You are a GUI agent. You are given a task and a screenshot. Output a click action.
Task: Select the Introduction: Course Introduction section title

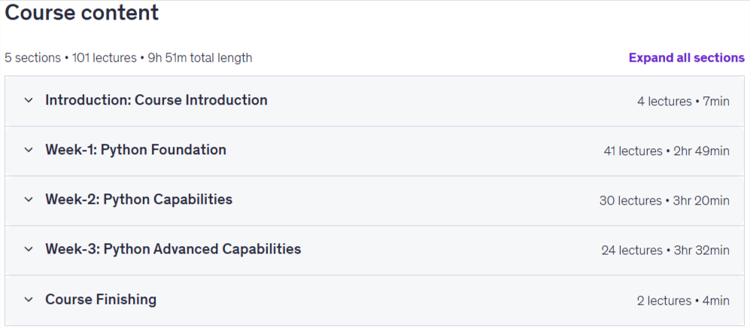click(x=156, y=100)
